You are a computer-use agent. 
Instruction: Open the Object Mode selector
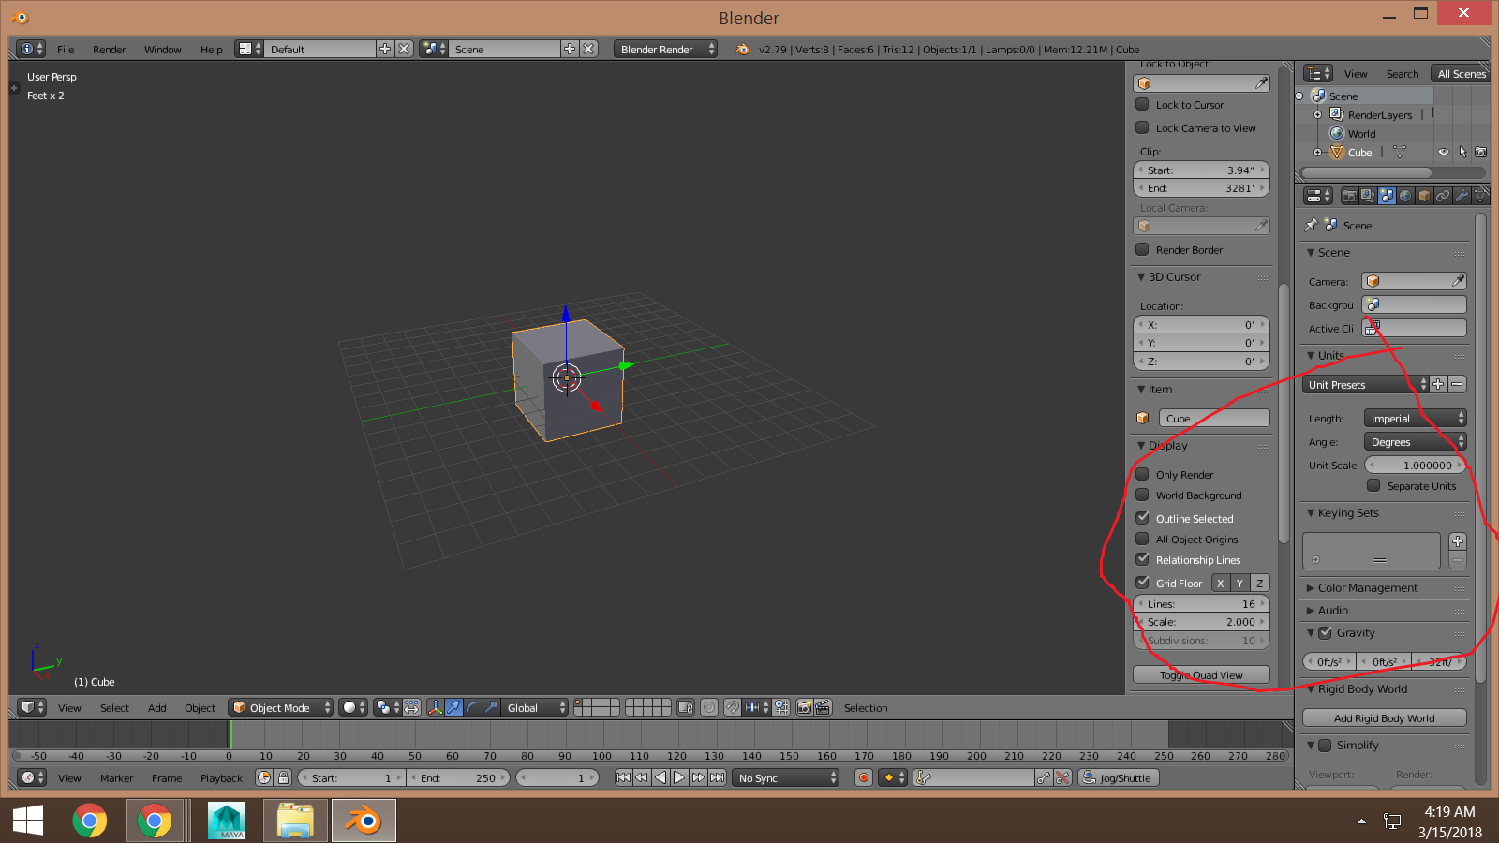pyautogui.click(x=281, y=707)
